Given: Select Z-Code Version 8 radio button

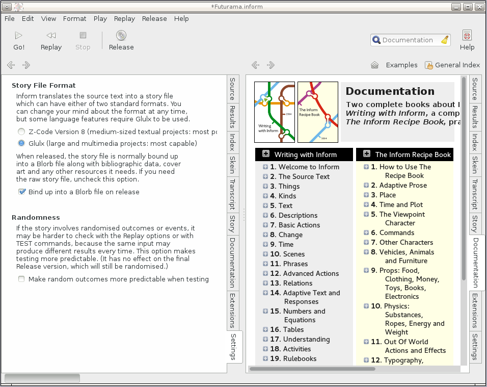Looking at the screenshot, I should [21, 132].
